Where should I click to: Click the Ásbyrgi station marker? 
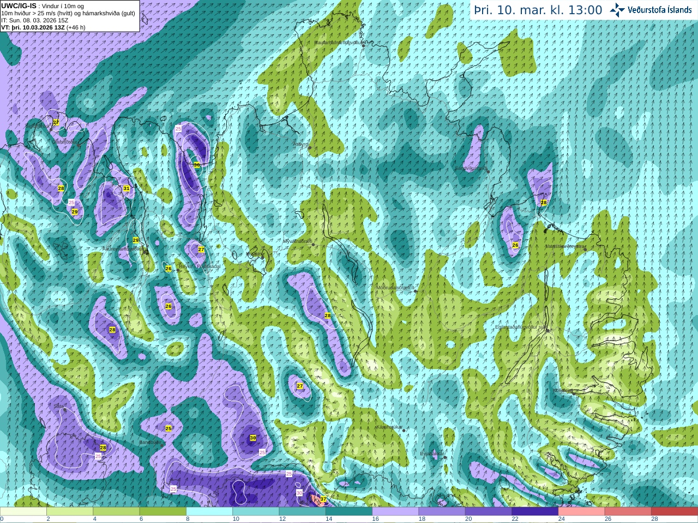click(310, 147)
